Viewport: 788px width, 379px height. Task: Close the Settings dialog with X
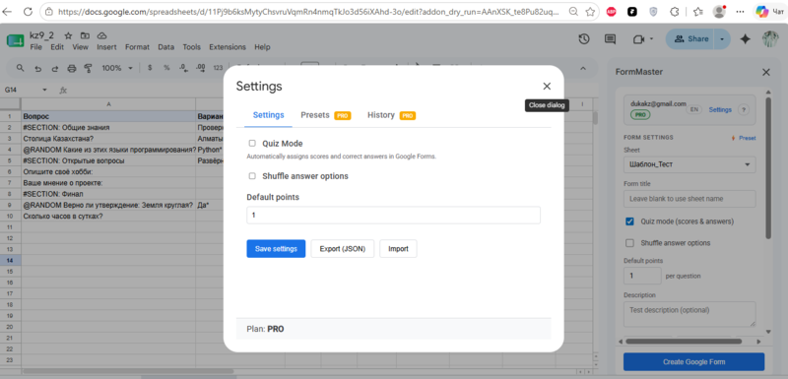pos(547,86)
